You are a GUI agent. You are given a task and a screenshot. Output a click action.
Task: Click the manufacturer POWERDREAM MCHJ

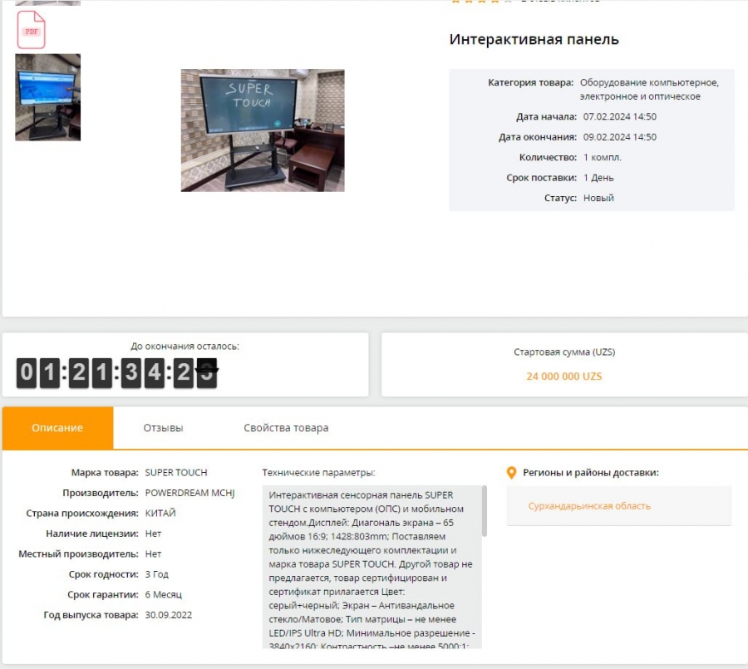point(189,493)
